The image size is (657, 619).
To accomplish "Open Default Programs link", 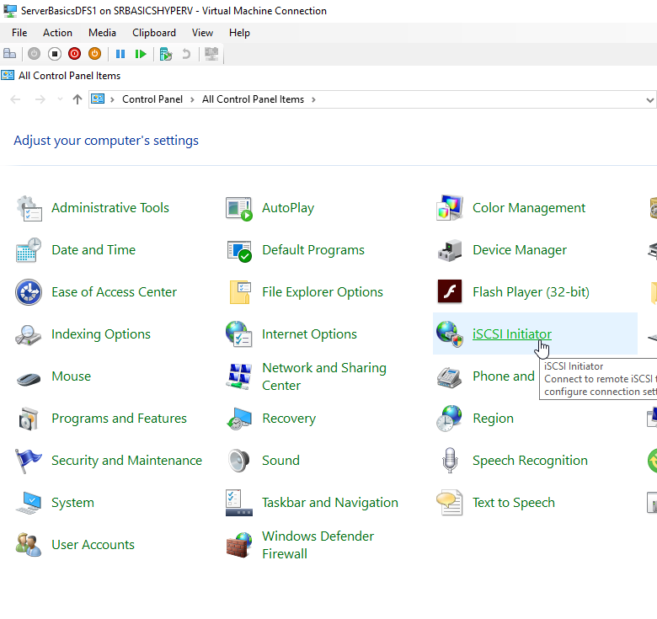I will (x=313, y=250).
